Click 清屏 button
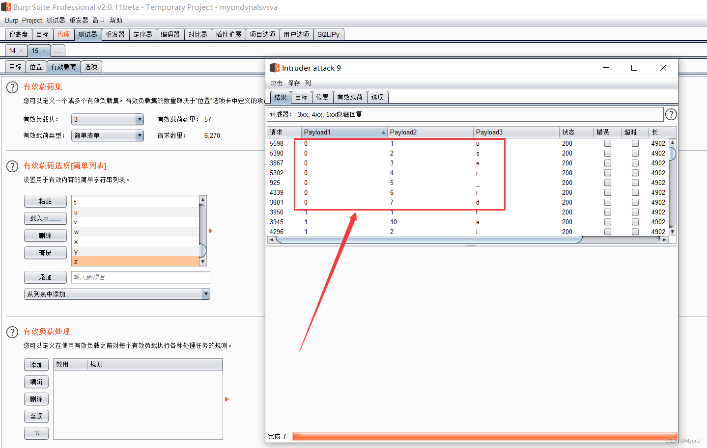 click(45, 253)
